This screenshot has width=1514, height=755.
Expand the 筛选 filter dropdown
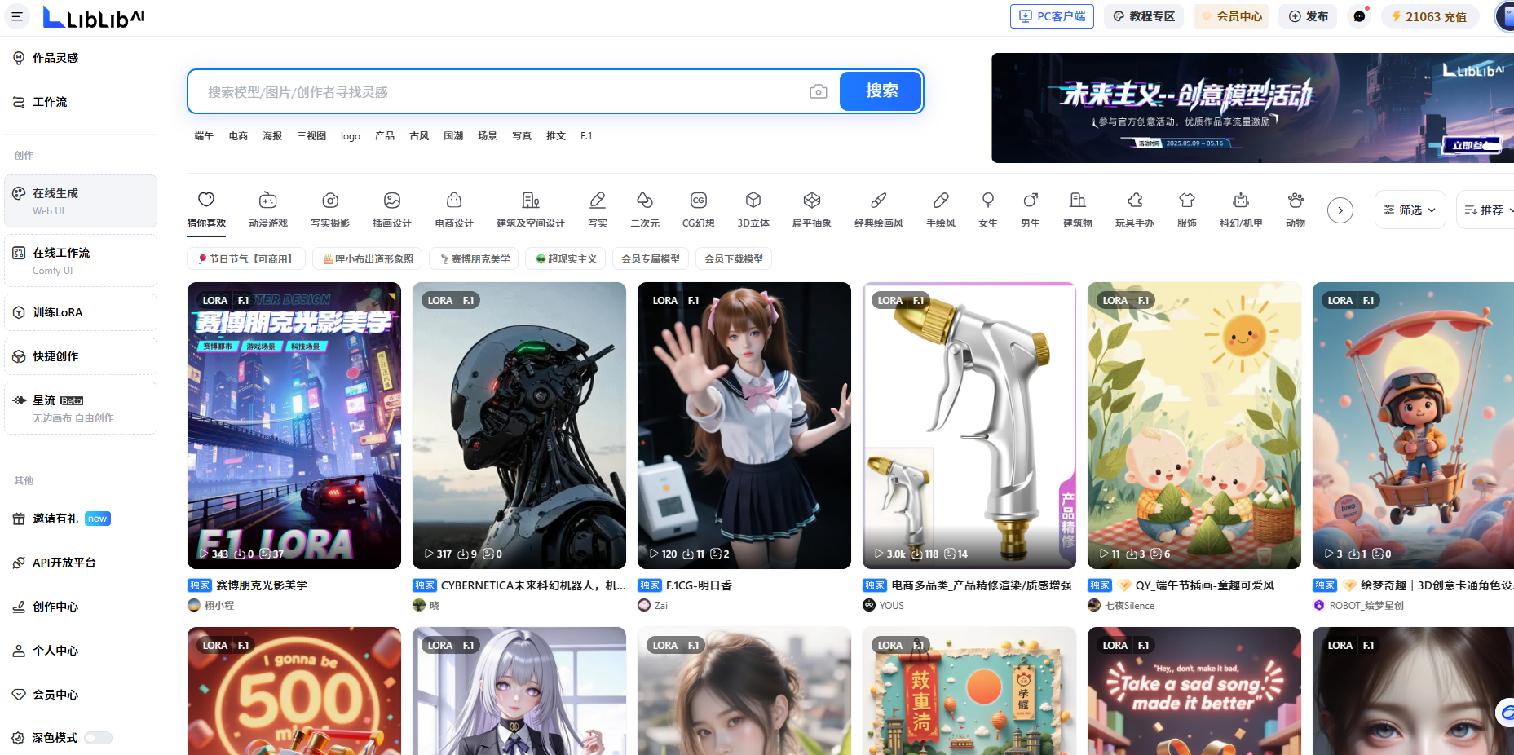click(x=1410, y=210)
